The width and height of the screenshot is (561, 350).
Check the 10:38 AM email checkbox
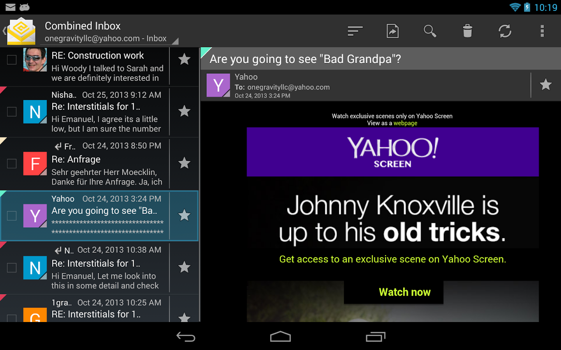click(x=12, y=268)
